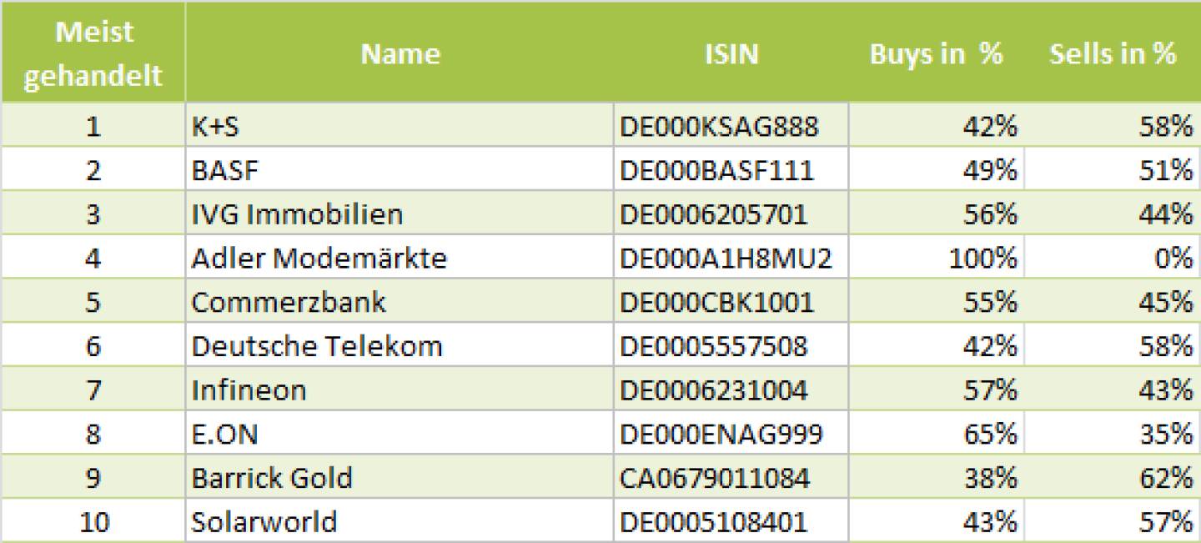Image resolution: width=1201 pixels, height=543 pixels.
Task: Select the Barrick Gold name cell
Action: pos(272,479)
